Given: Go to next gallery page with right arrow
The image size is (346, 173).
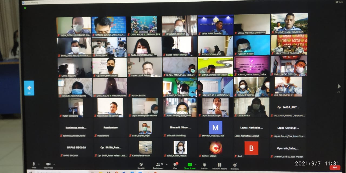Looking at the screenshot, I should pos(339,86).
